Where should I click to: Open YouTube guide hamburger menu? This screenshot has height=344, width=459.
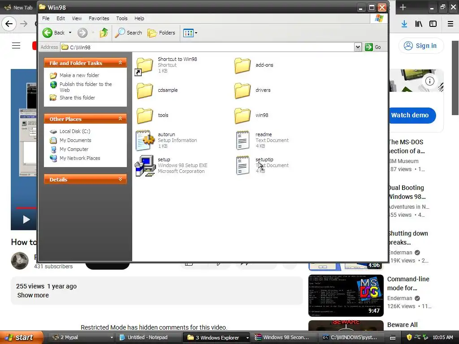coord(16,46)
